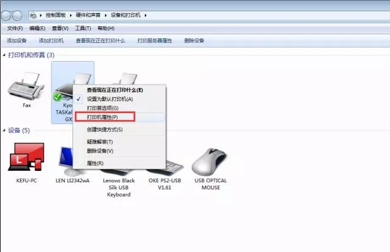Click 添加设备 toolbar button

coord(16,40)
